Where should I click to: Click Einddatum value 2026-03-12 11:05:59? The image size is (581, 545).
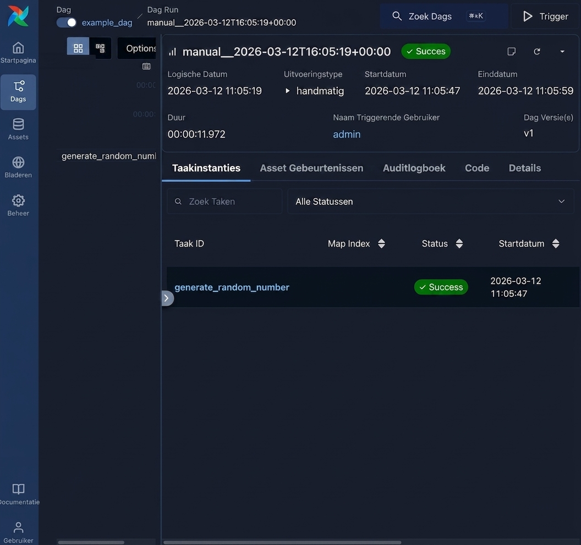pos(525,91)
